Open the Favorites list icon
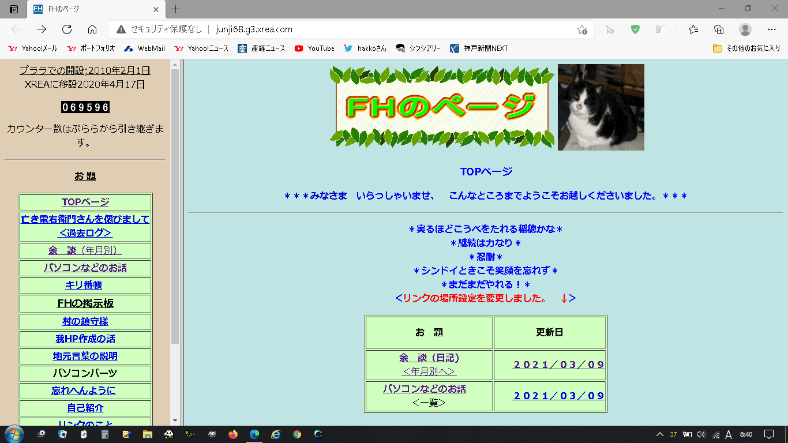The height and width of the screenshot is (443, 788). (693, 29)
